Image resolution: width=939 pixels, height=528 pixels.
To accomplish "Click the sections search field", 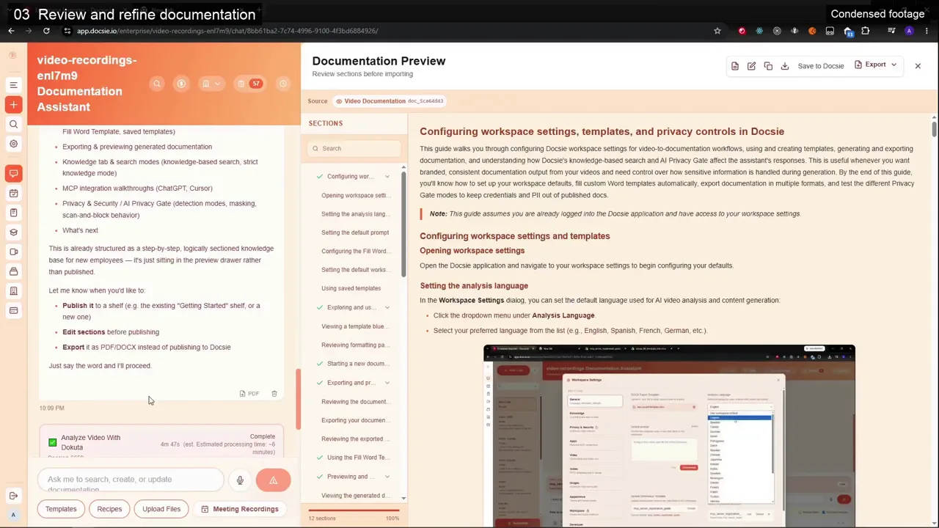I will coord(355,148).
